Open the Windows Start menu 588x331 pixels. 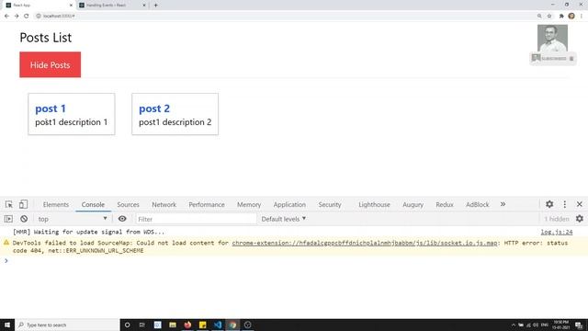(x=7, y=325)
